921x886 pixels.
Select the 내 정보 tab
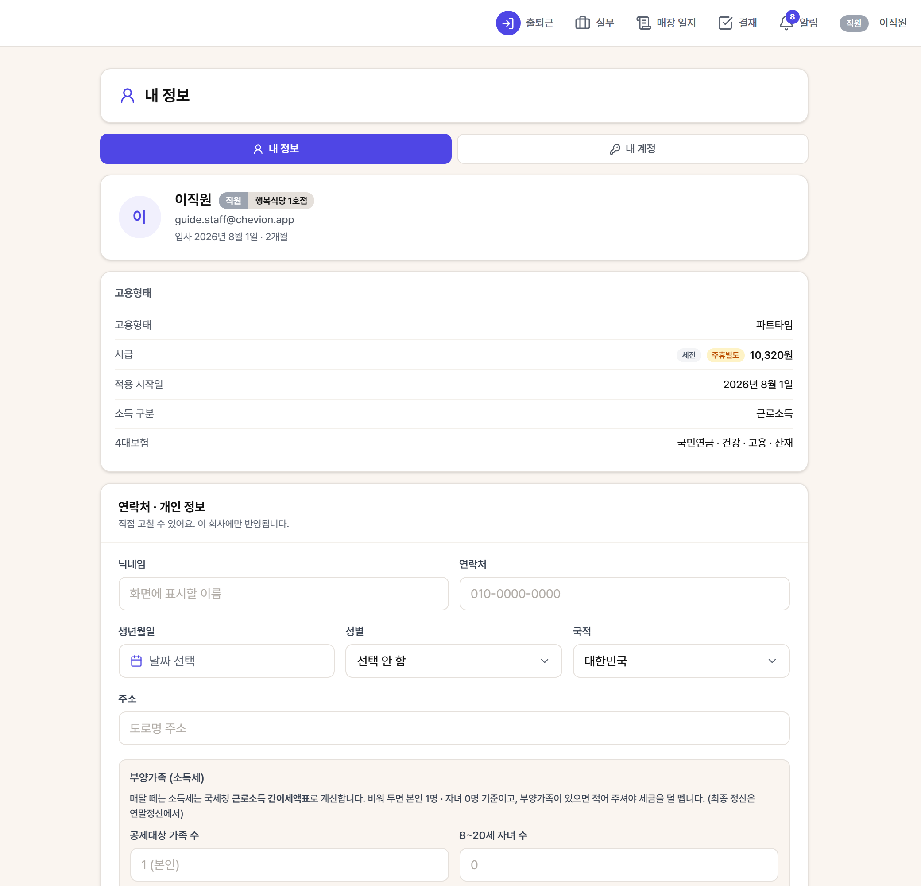[x=276, y=149]
